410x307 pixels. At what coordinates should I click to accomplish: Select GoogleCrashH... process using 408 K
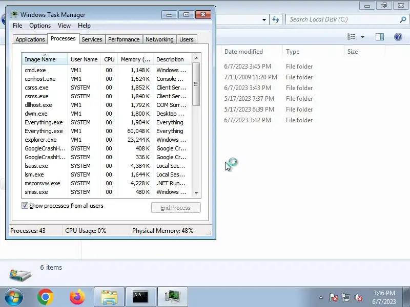point(107,148)
